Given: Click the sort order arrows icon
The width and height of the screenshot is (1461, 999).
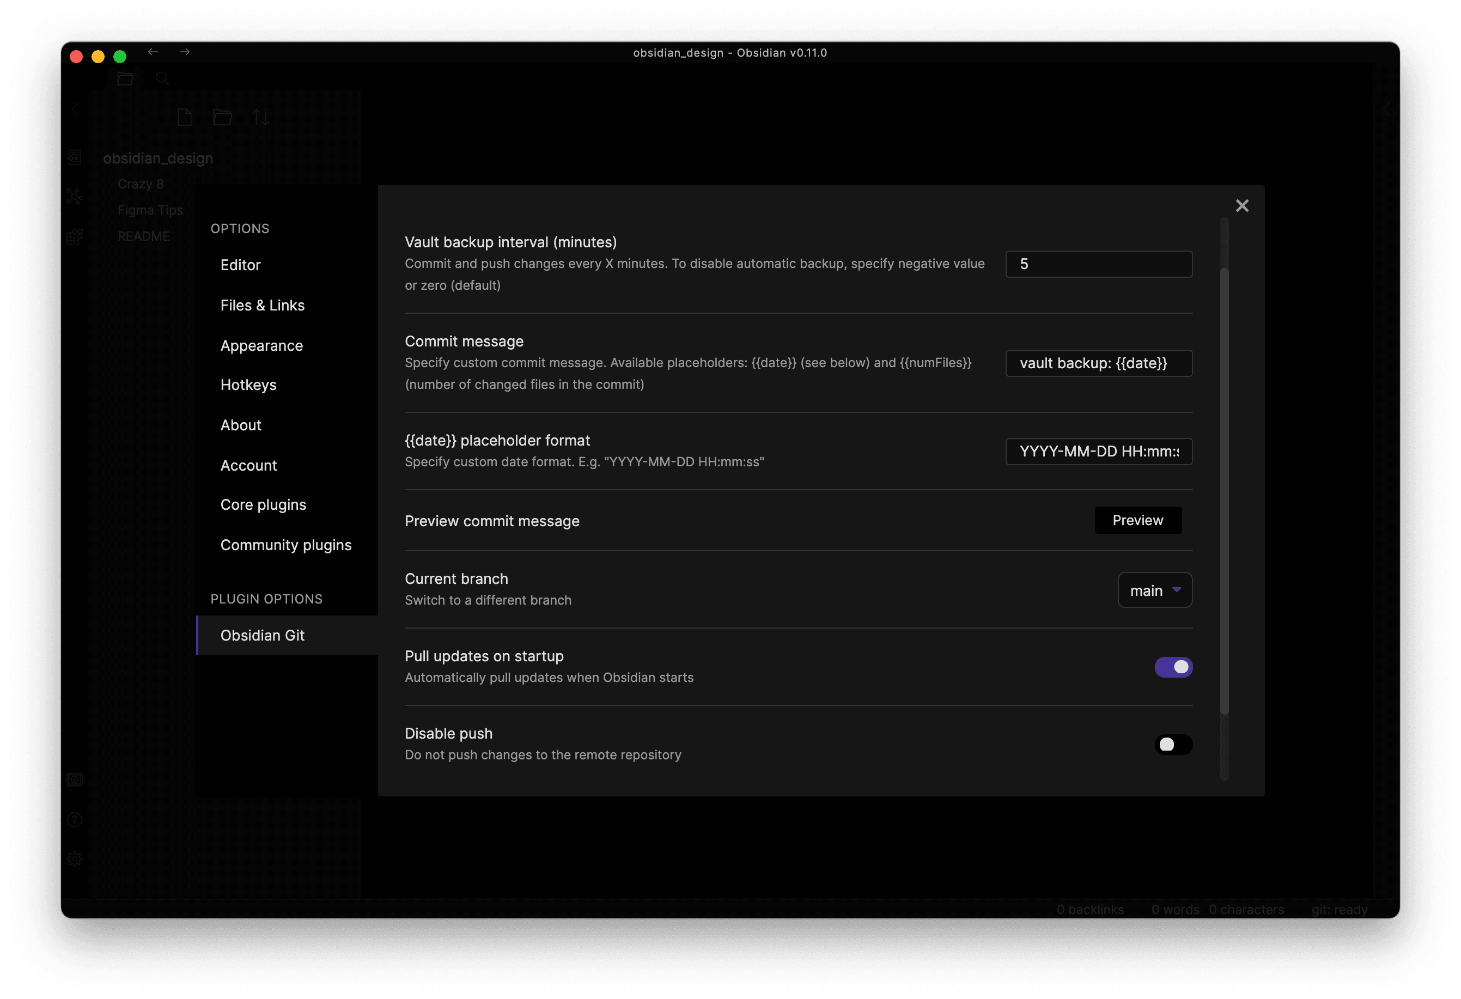Looking at the screenshot, I should 261,117.
